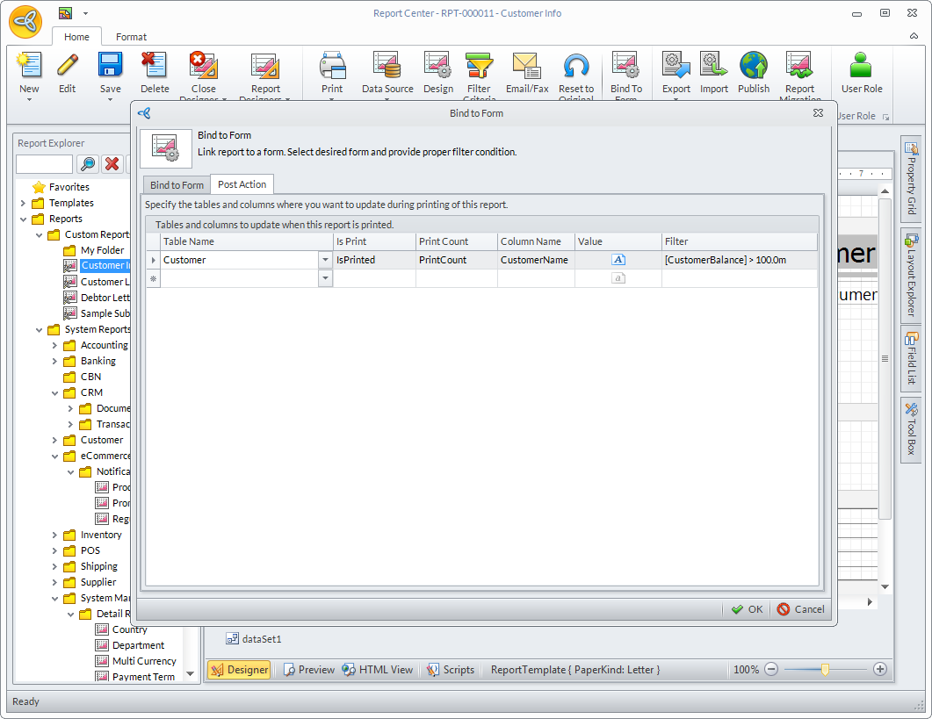Click Cancel in Bind to Form dialog
932x719 pixels.
point(800,609)
